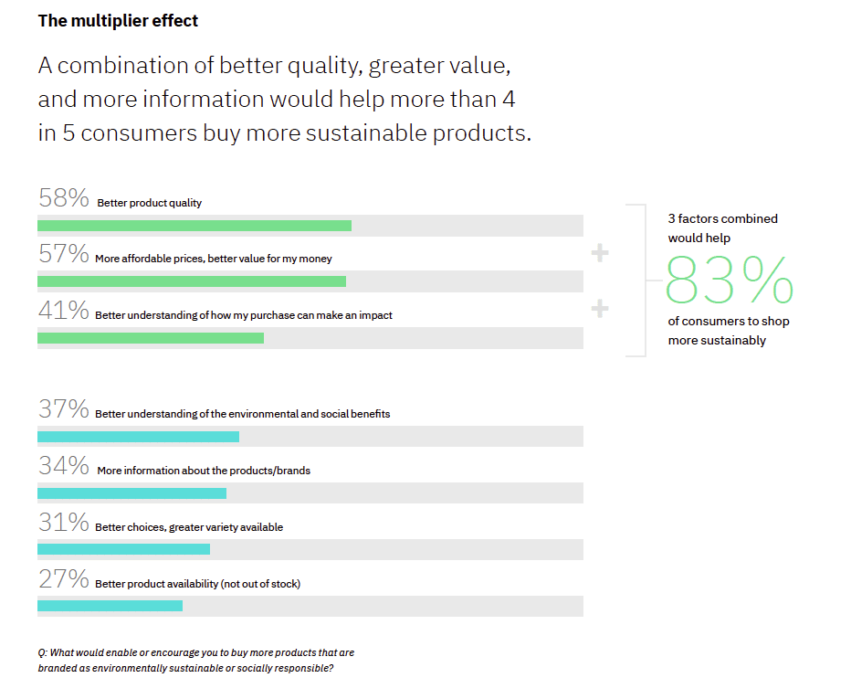This screenshot has width=851, height=699.
Task: Click the "Better choices, greater variety available" label
Action: [189, 527]
